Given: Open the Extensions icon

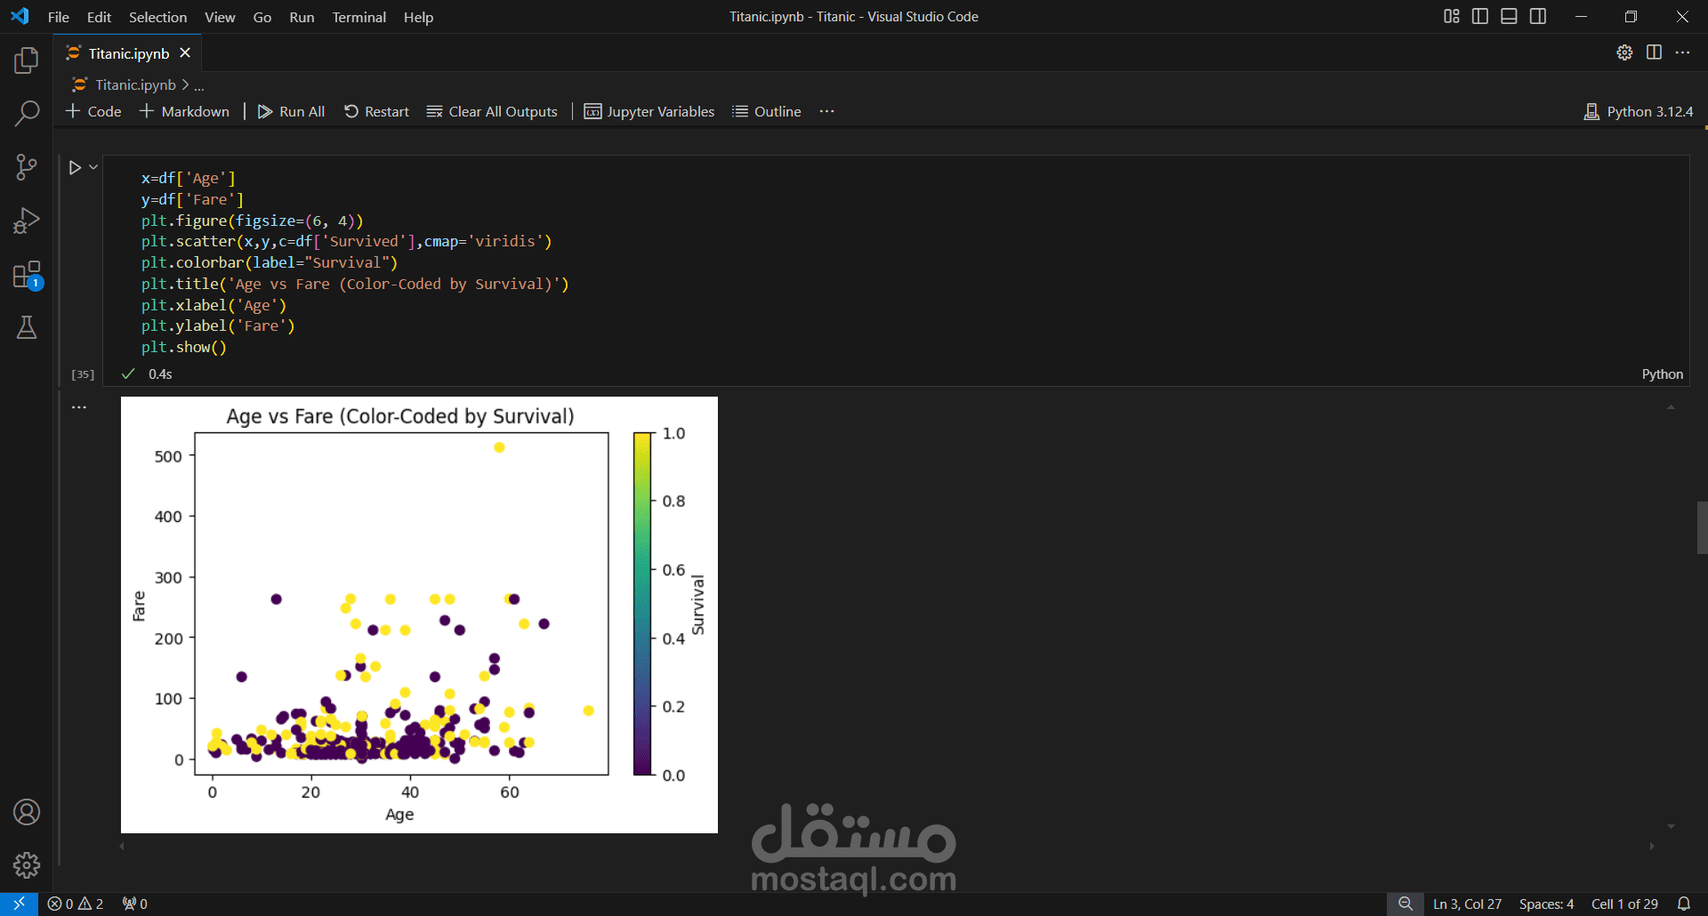Looking at the screenshot, I should click(26, 274).
